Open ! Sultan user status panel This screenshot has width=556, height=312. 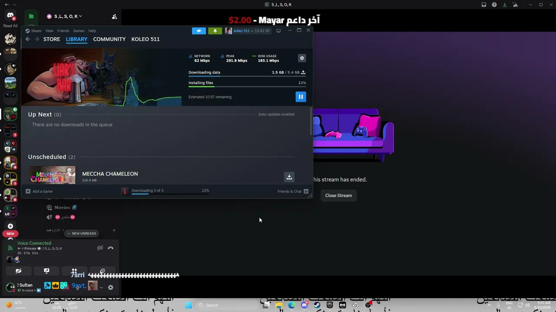coord(23,287)
